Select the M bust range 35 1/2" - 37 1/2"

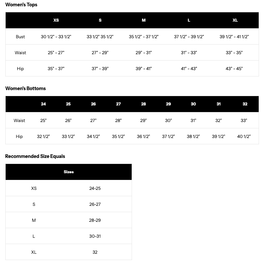(144, 37)
